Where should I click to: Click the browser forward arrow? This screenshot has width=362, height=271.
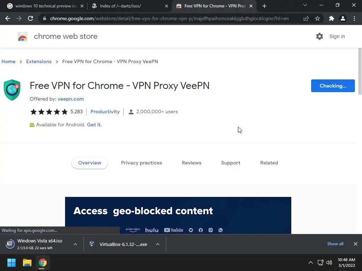click(19, 18)
